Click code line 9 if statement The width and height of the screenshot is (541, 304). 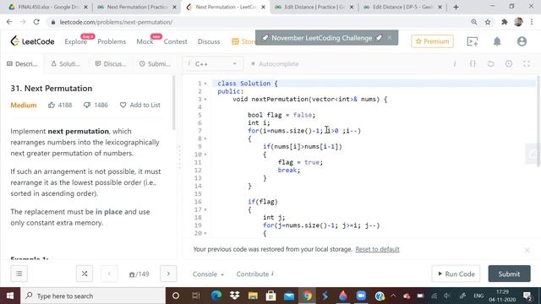coord(303,146)
